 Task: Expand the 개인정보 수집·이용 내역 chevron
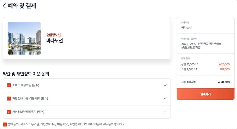click(x=165, y=99)
